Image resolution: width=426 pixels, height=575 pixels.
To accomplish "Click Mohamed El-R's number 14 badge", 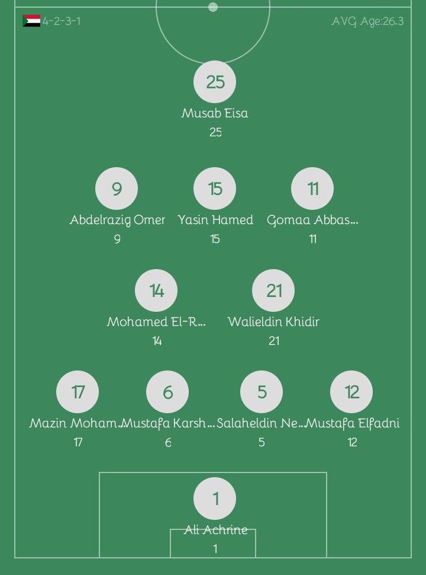I will pos(156,290).
